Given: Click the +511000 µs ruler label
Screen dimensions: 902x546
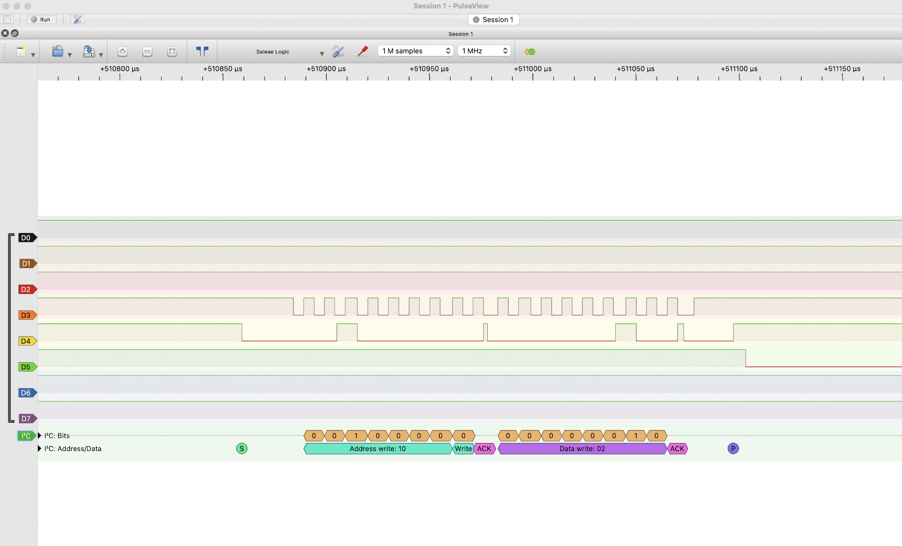Looking at the screenshot, I should 532,68.
